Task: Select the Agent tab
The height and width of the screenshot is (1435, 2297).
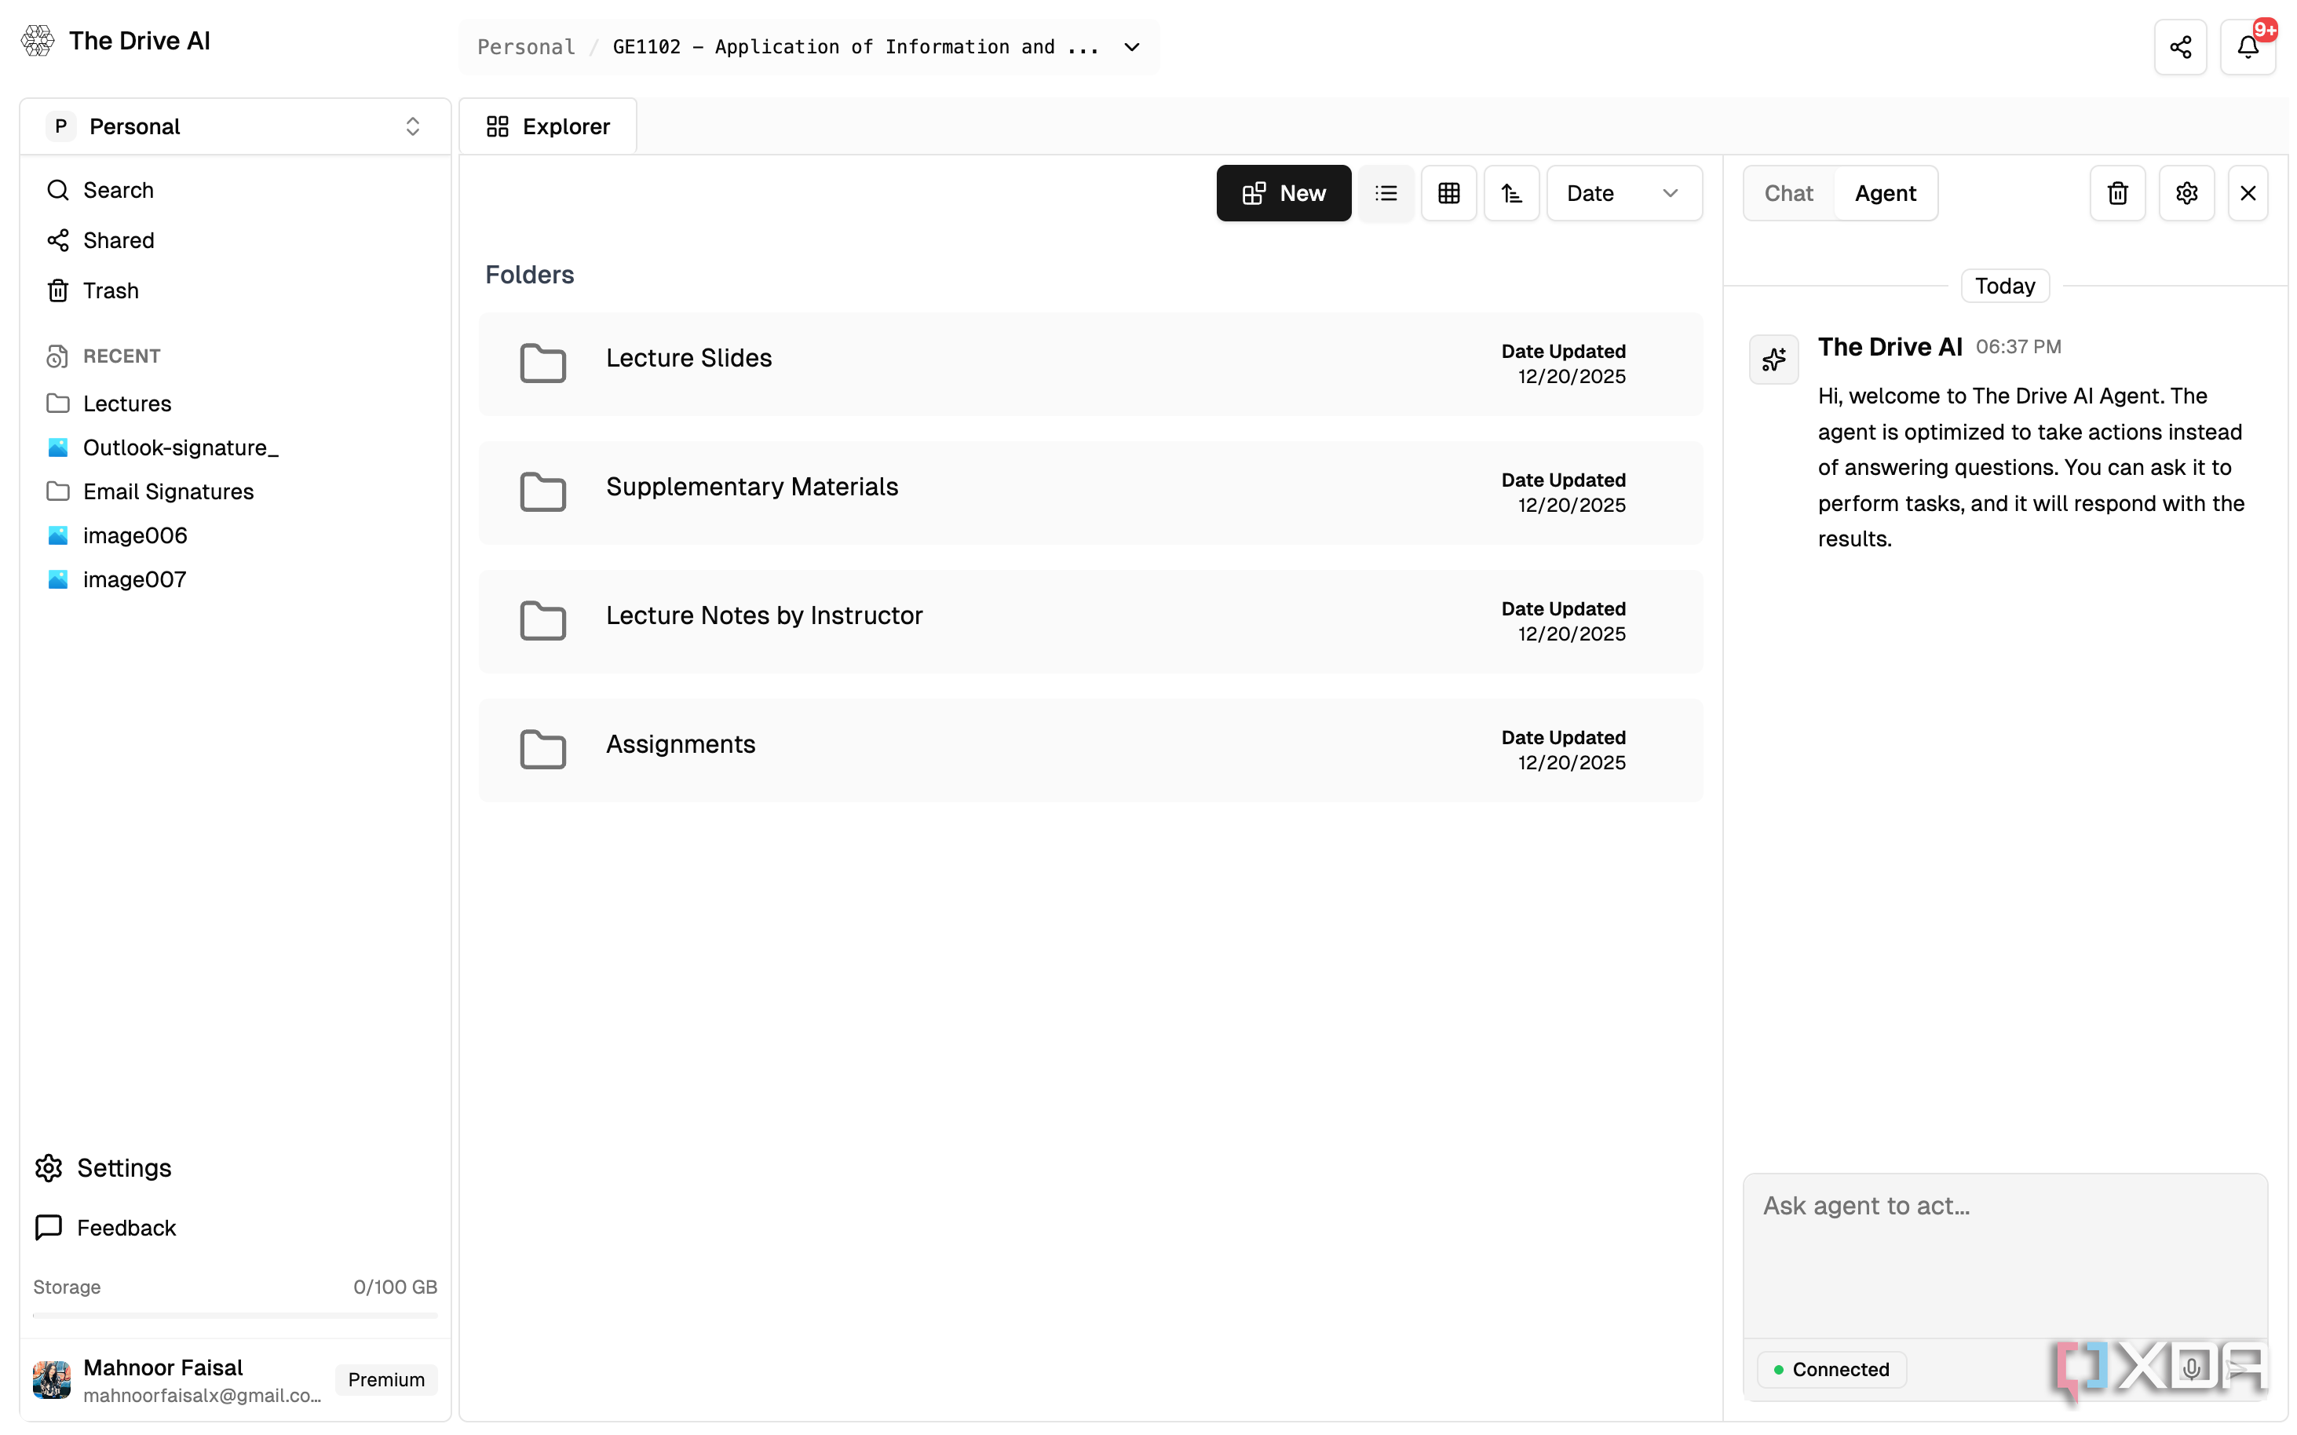Action: [x=1885, y=192]
